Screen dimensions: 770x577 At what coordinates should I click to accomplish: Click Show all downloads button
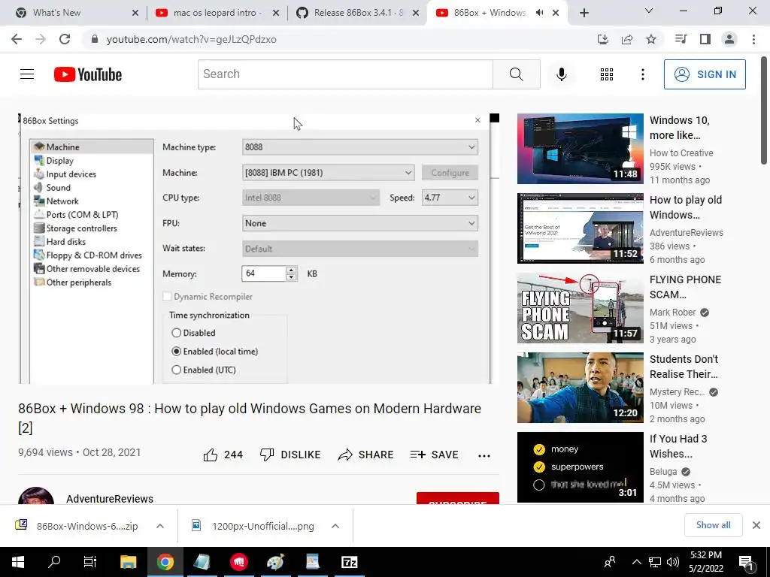(713, 525)
